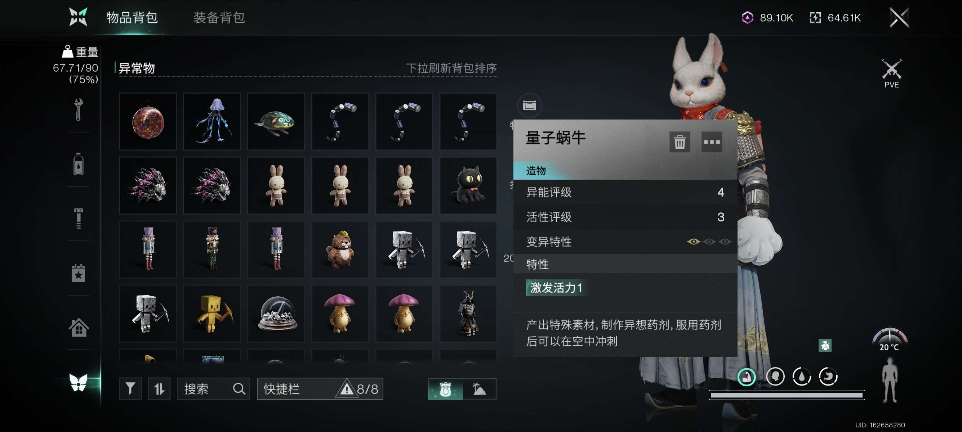962x432 pixels.
Task: Select the wrench tools category in sidebar
Action: [x=78, y=110]
